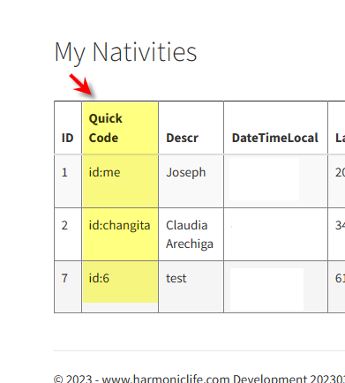Click the red arrow annotation
The height and width of the screenshot is (383, 345).
pos(82,86)
